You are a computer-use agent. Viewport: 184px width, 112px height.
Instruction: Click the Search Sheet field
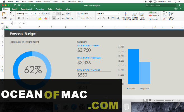(161, 5)
